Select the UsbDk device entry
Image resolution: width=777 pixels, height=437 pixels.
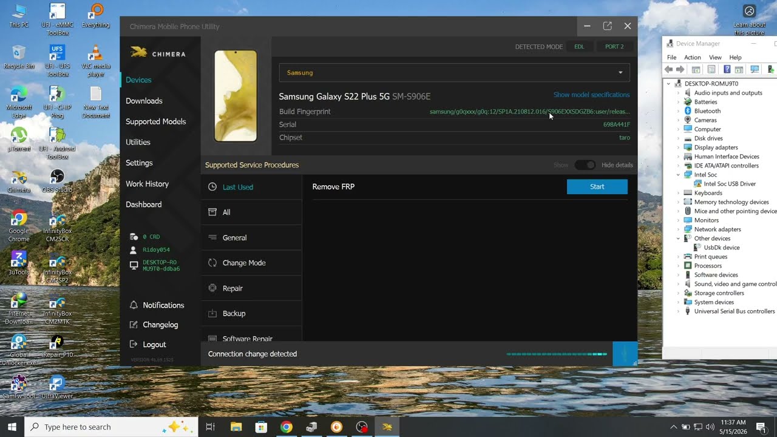point(722,248)
